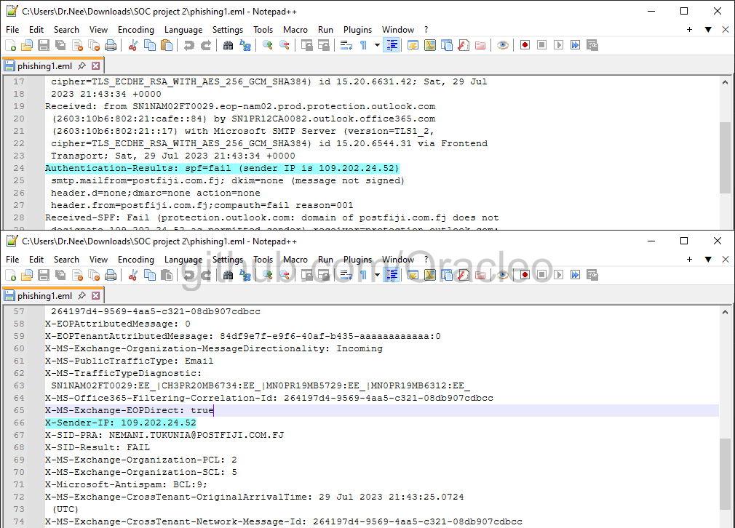Expand Show All Characters dropdown arrow, bottom window

tap(377, 275)
